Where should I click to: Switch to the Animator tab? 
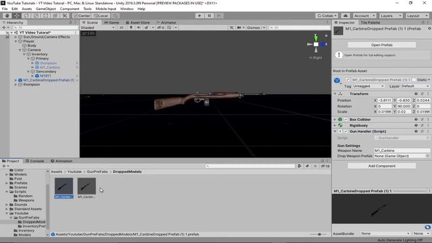(166, 22)
